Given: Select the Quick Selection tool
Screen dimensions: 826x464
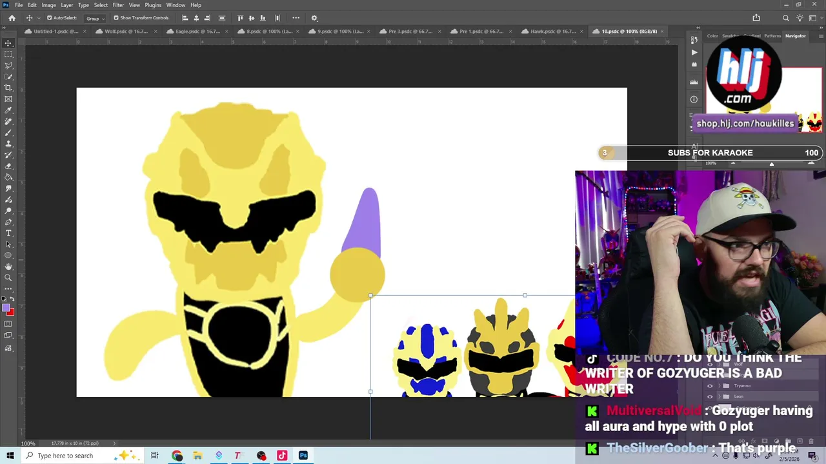Looking at the screenshot, I should (8, 77).
